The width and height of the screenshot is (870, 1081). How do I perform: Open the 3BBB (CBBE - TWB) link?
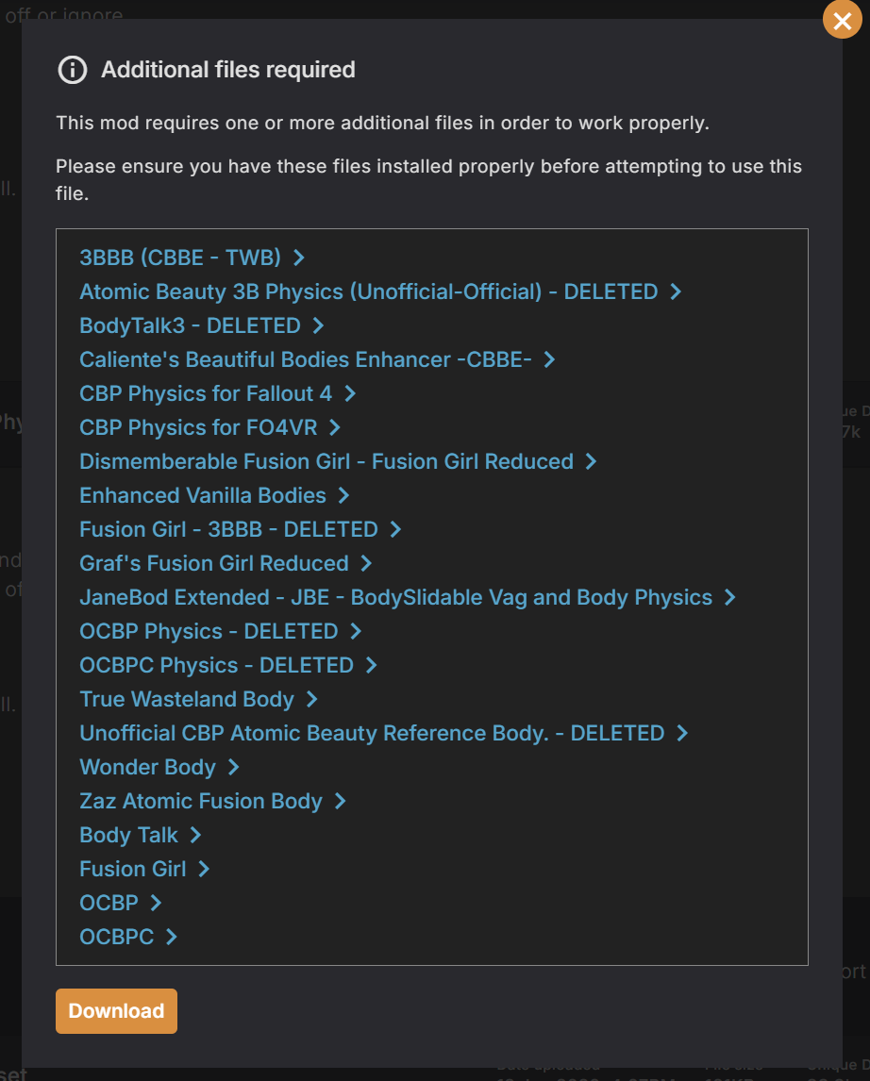click(179, 258)
